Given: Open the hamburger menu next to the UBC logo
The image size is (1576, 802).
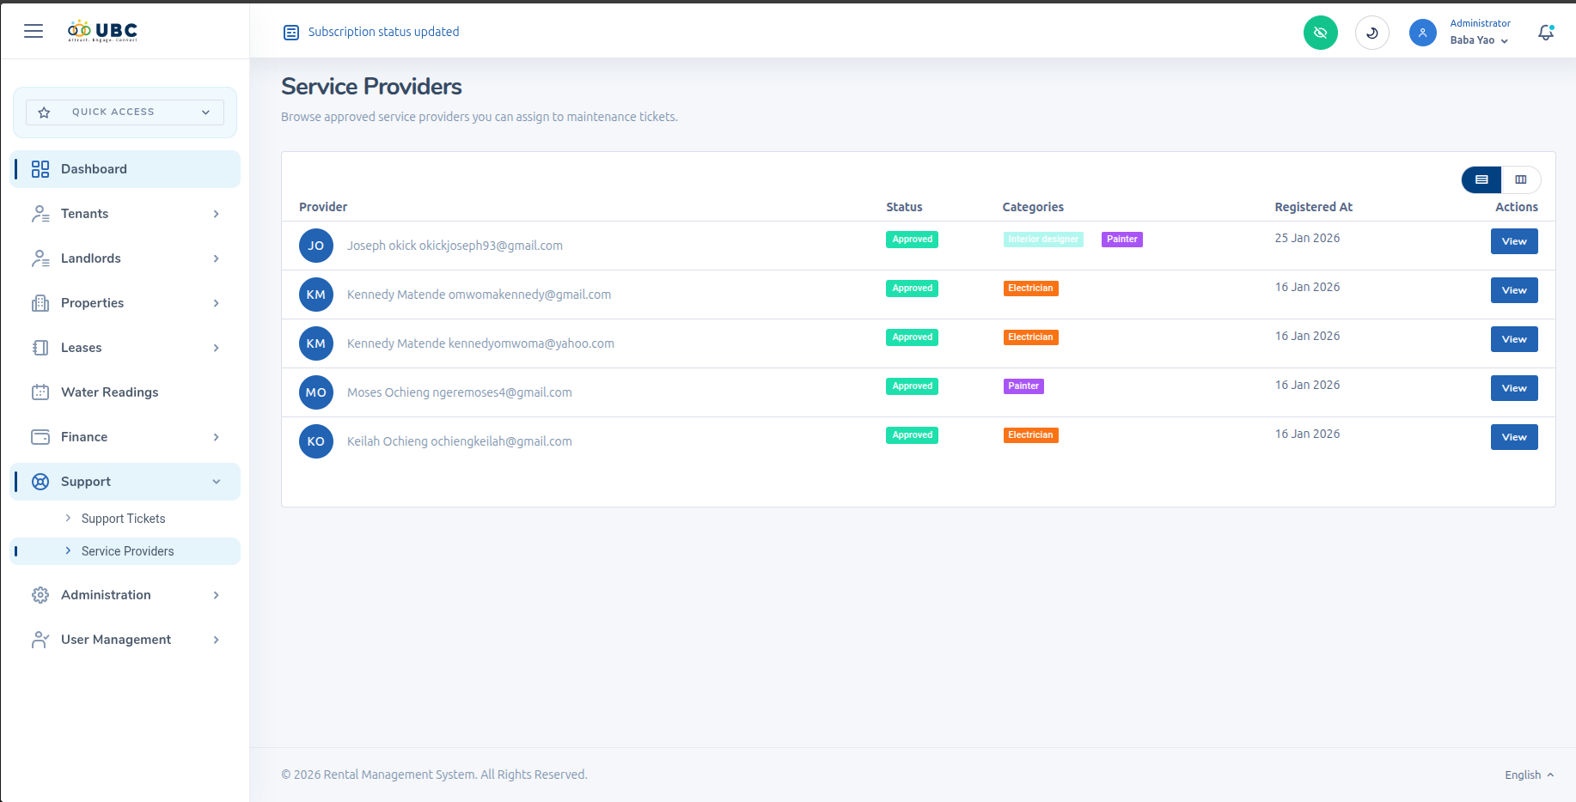Looking at the screenshot, I should 33,31.
